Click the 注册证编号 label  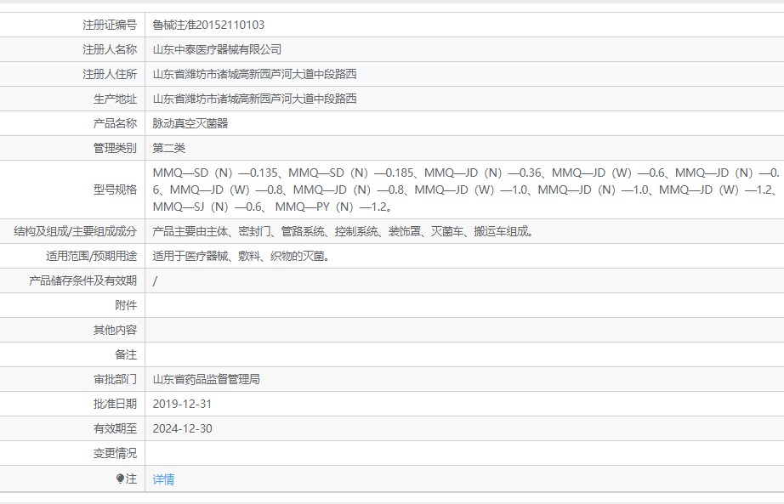pyautogui.click(x=110, y=25)
